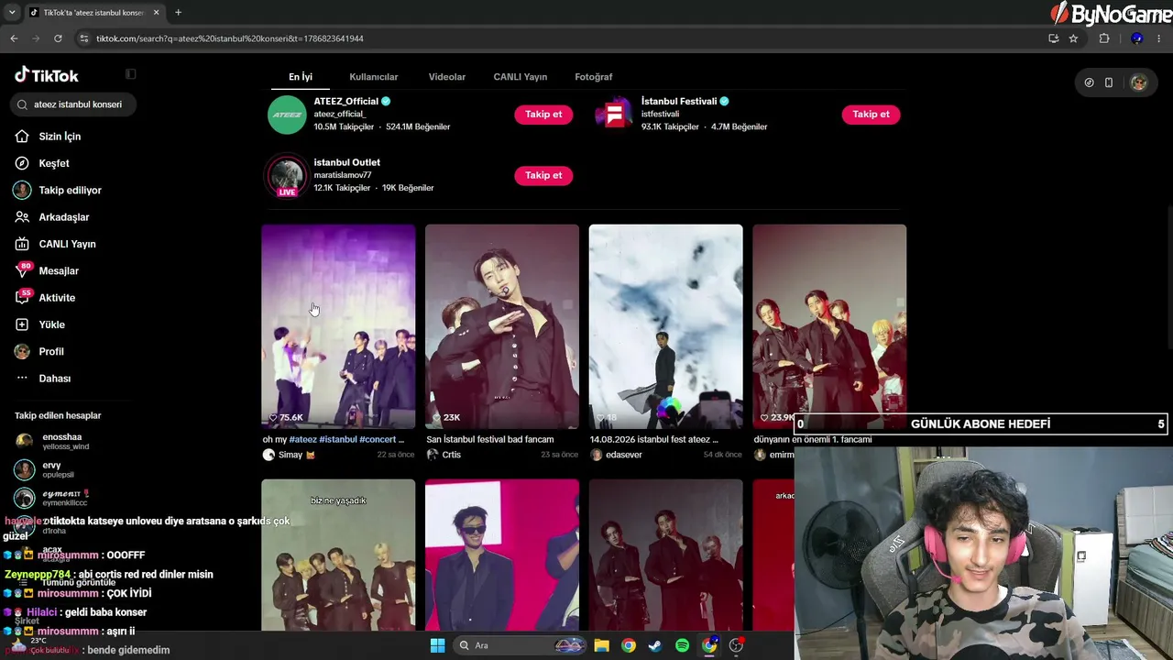Screen dimensions: 1173x660
Task: Open the browser extensions menu
Action: (1103, 38)
